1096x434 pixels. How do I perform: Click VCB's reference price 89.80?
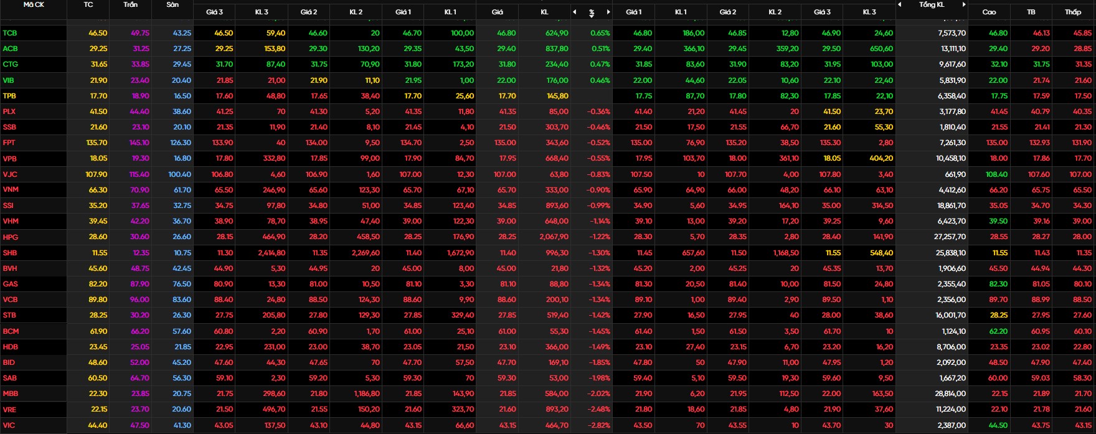tap(98, 300)
